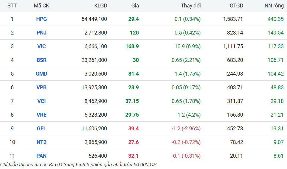The image size is (287, 169).
Task: Click the Mã CK column header
Action: [41, 6]
